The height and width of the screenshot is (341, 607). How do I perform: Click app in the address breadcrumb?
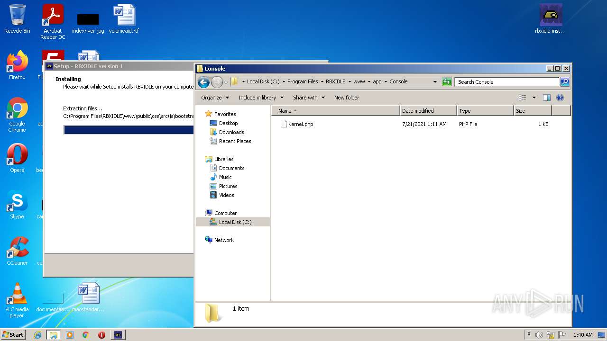tap(377, 82)
